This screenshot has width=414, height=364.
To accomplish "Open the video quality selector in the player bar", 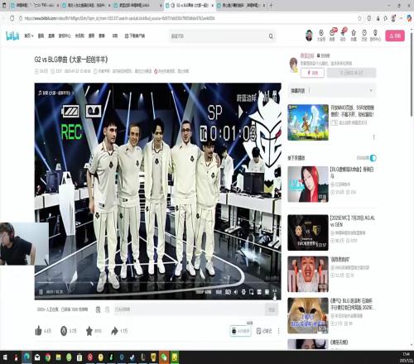I will [x=204, y=292].
